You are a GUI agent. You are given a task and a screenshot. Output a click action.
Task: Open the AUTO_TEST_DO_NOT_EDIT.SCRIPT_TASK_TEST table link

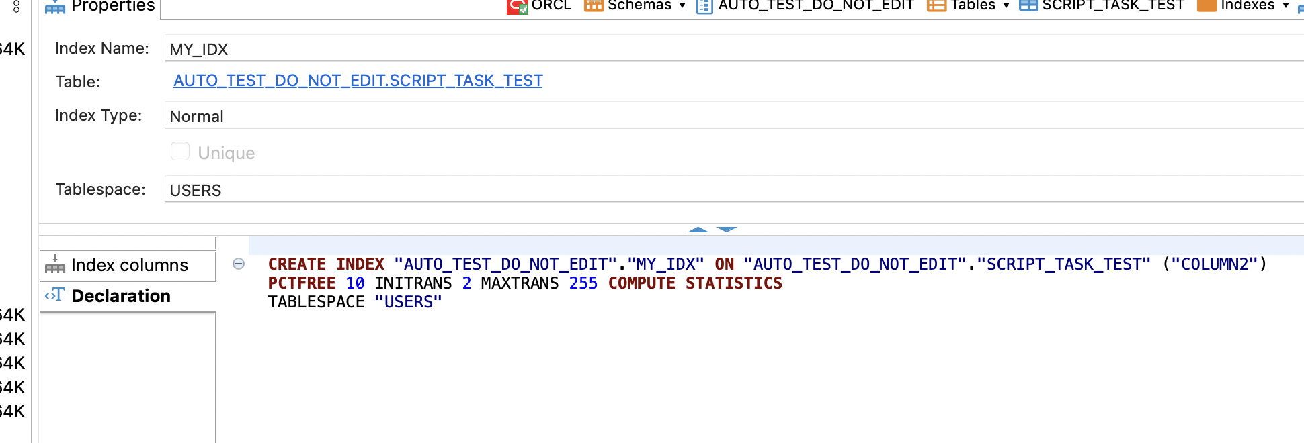point(358,81)
